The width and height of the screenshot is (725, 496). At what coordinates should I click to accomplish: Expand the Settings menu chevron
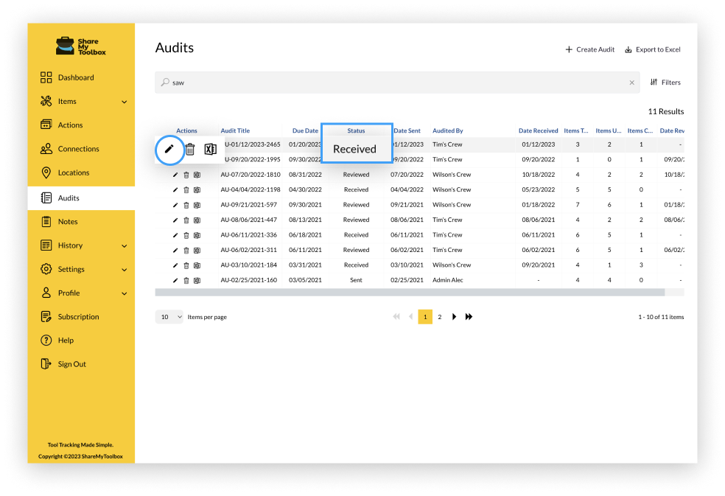125,269
